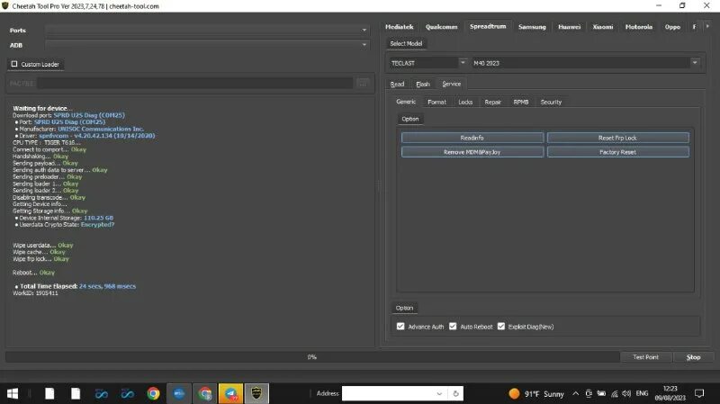The width and height of the screenshot is (720, 404).
Task: Click the custom loader path field
Action: coord(195,84)
